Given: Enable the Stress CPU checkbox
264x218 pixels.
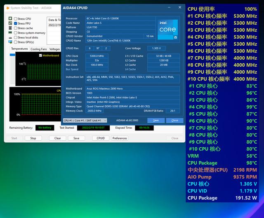Looking at the screenshot, I should pos(16,19).
